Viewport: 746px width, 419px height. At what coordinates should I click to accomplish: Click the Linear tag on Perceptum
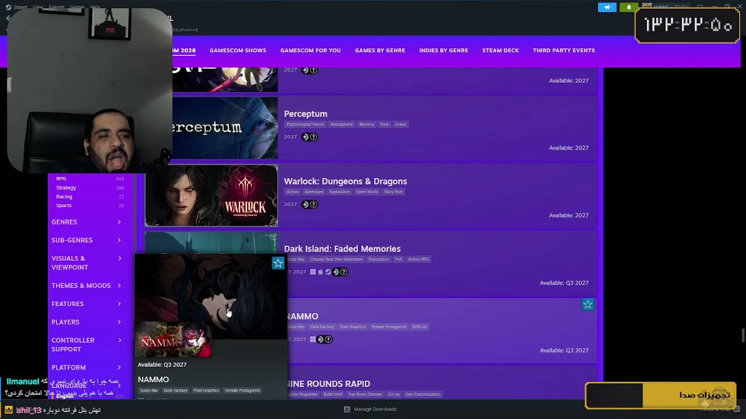[400, 125]
